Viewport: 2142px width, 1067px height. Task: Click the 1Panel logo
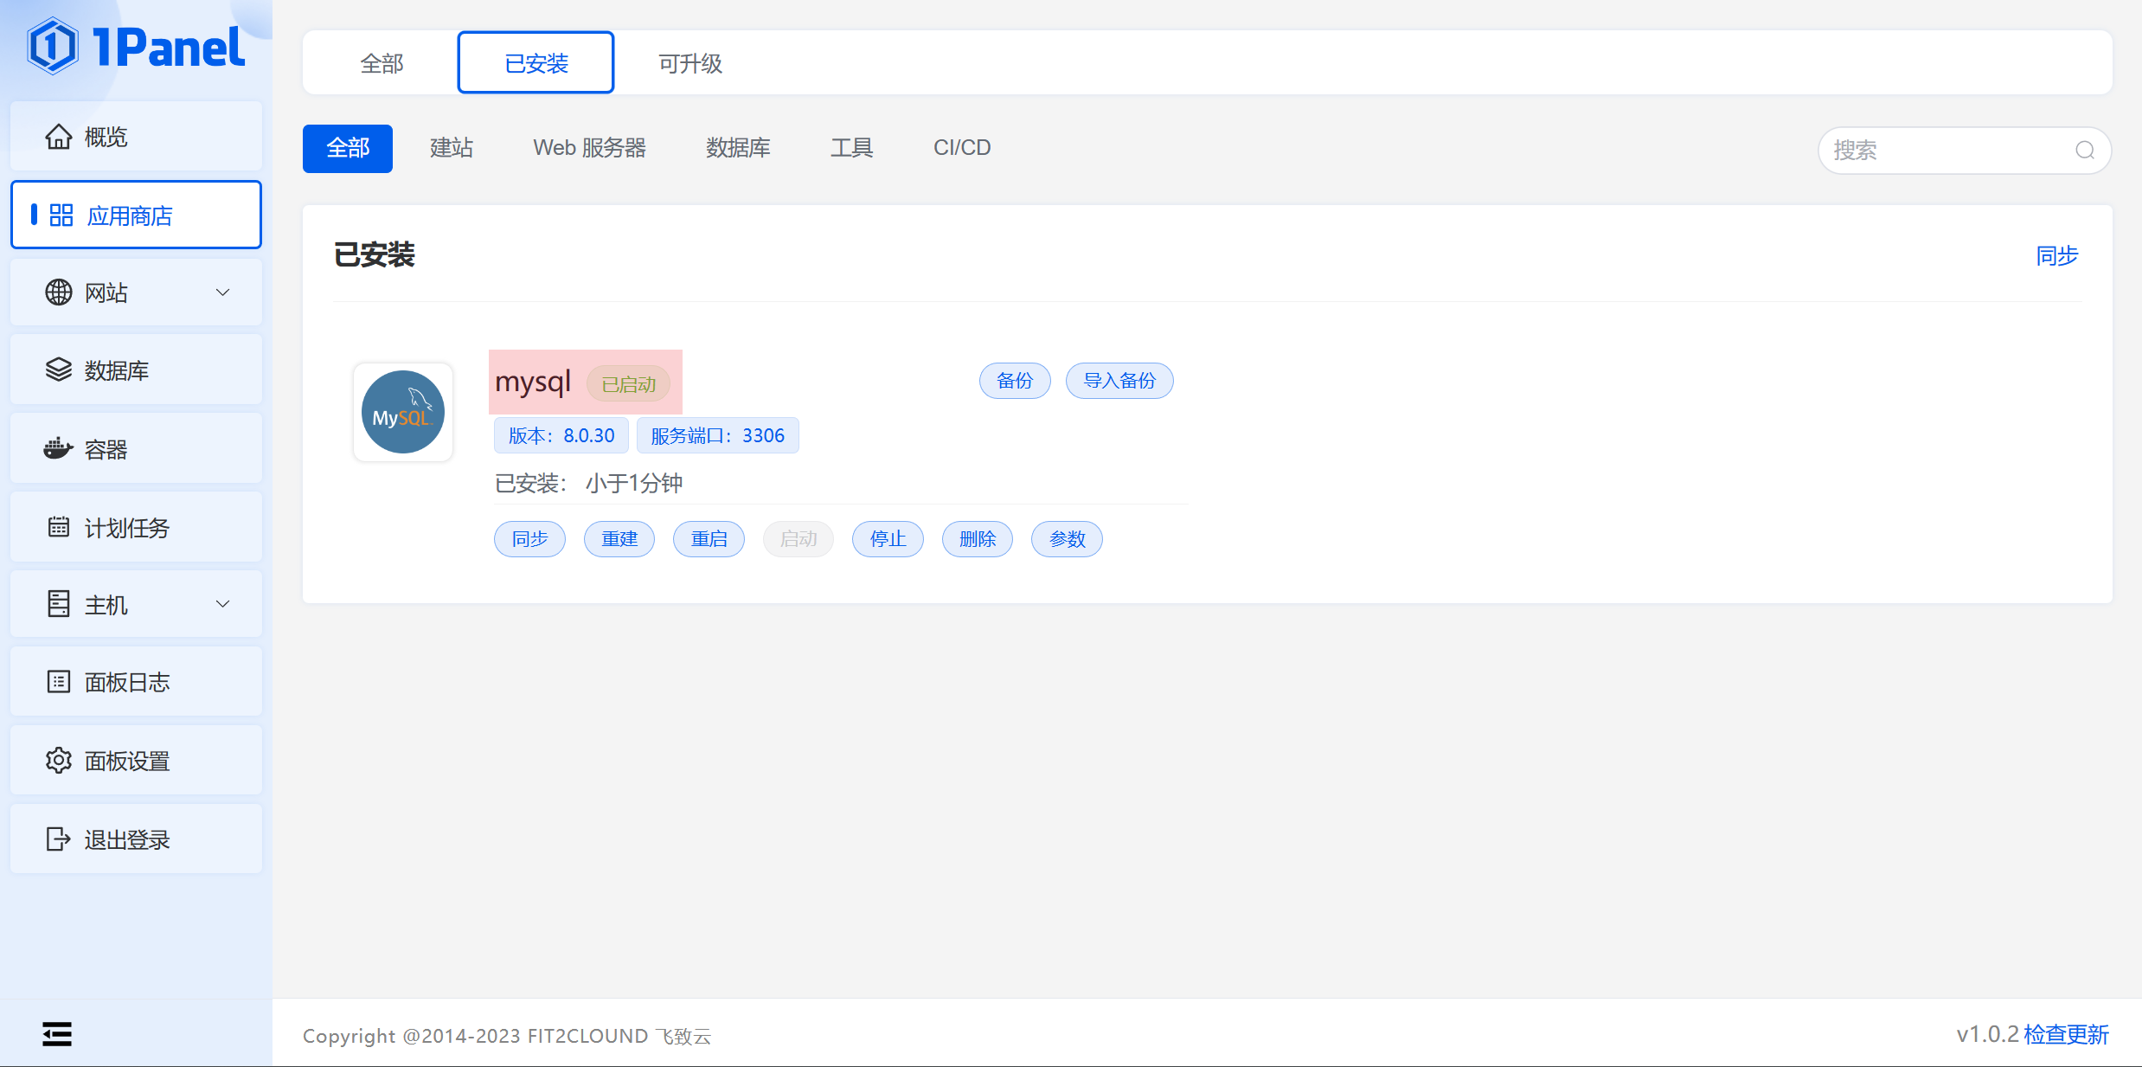[x=136, y=46]
